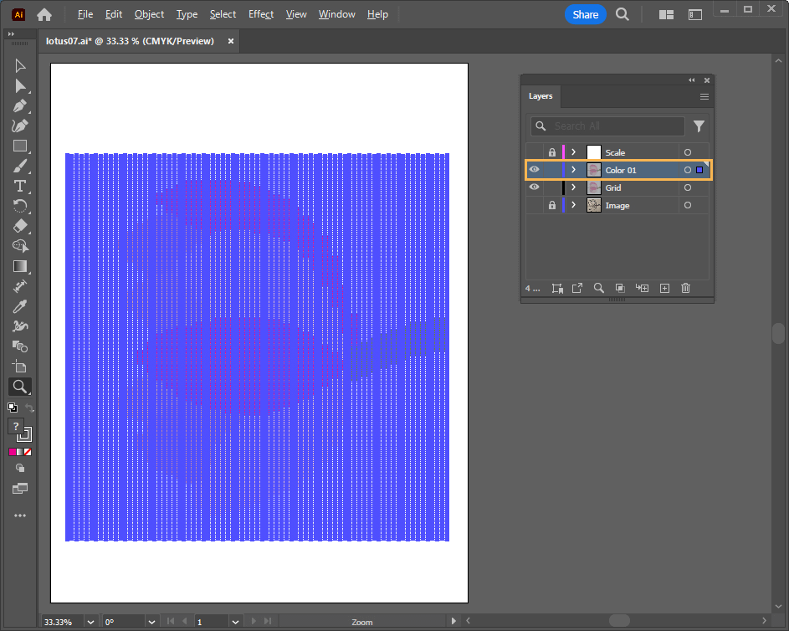Select the Gradient tool
Screen dimensions: 789x631
(x=20, y=266)
